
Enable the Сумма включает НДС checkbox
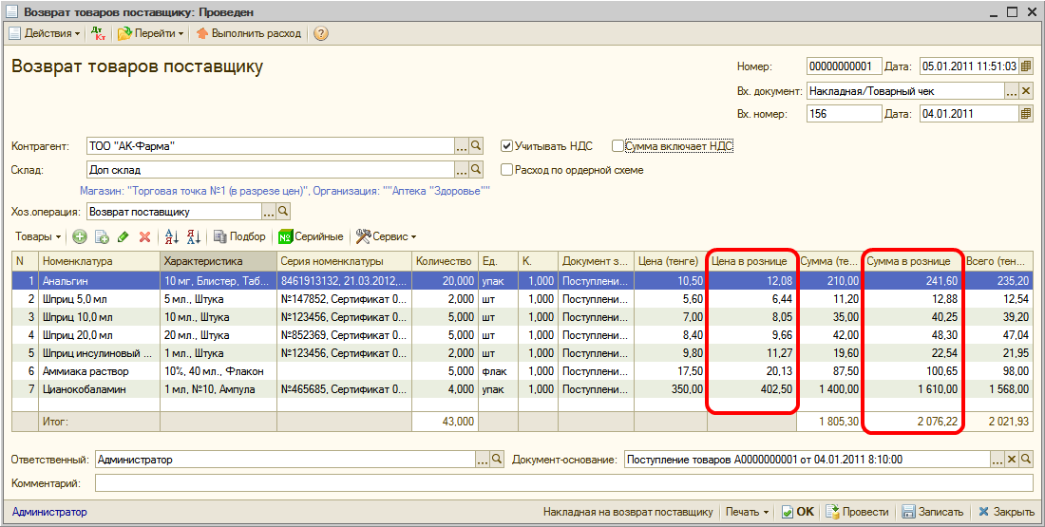(618, 146)
